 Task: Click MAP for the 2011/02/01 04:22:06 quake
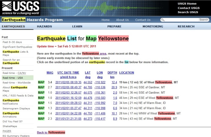pos(41,113)
